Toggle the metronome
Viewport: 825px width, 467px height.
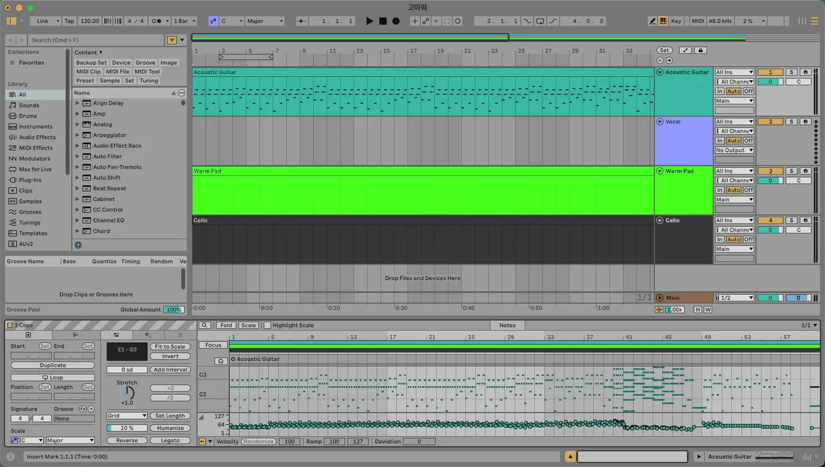[156, 21]
